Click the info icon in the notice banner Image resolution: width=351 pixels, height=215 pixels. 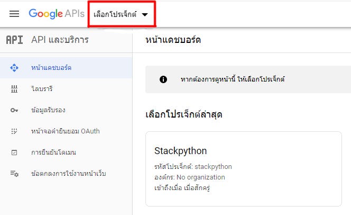[163, 79]
